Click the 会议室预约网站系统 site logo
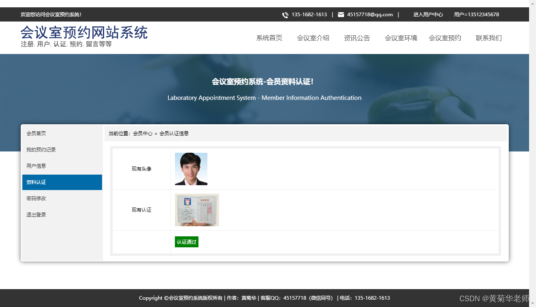This screenshot has width=536, height=307. (x=84, y=32)
